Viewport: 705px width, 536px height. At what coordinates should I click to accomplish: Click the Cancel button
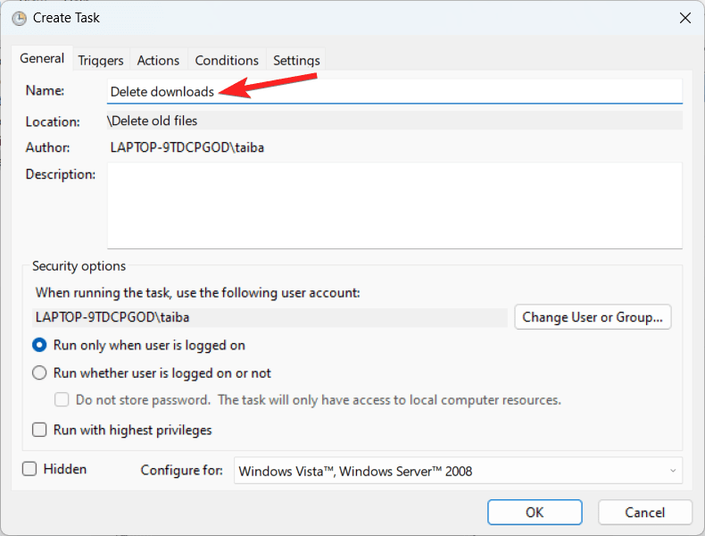pyautogui.click(x=644, y=513)
